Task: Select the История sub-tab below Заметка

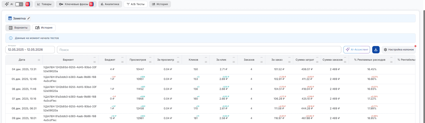Action: (x=44, y=28)
